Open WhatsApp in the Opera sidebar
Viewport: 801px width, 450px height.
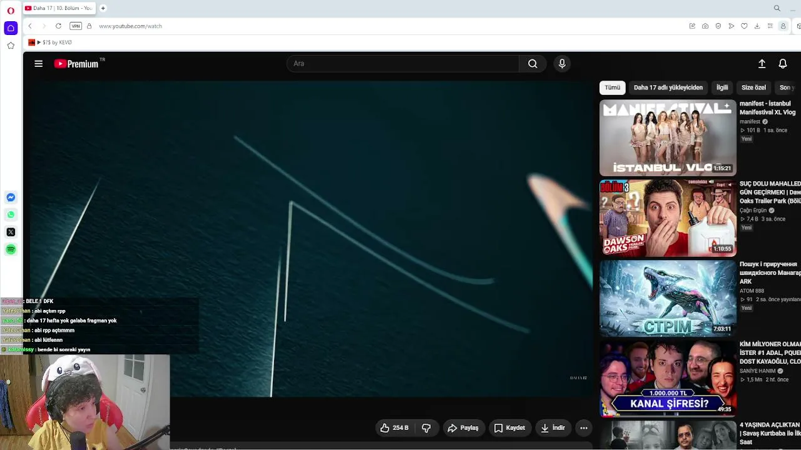(x=11, y=215)
